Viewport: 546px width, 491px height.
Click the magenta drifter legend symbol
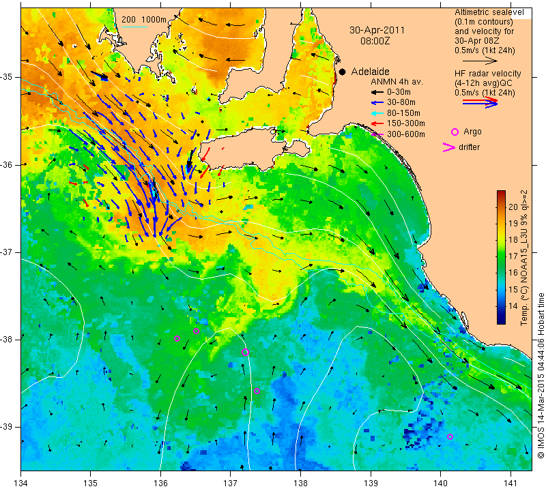[x=448, y=147]
